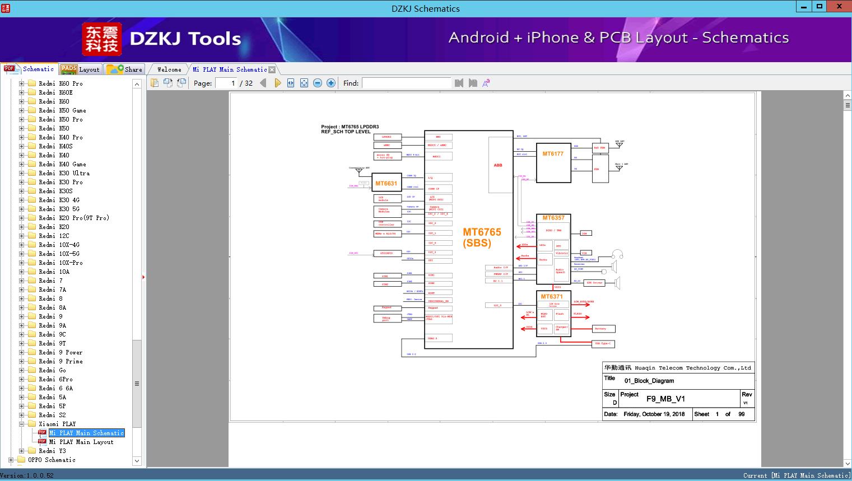
Task: Fit the whole page in view
Action: [304, 83]
